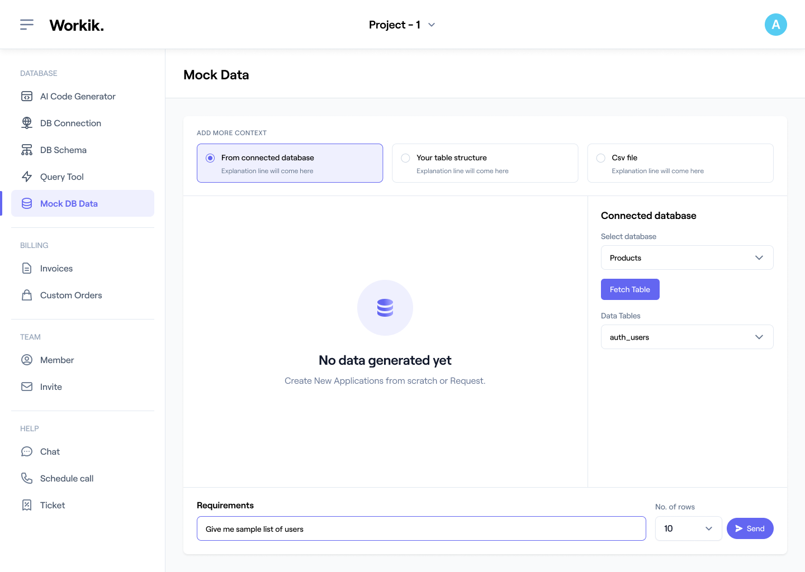The image size is (805, 572).
Task: Click the Schedule call phone icon
Action: tap(27, 478)
